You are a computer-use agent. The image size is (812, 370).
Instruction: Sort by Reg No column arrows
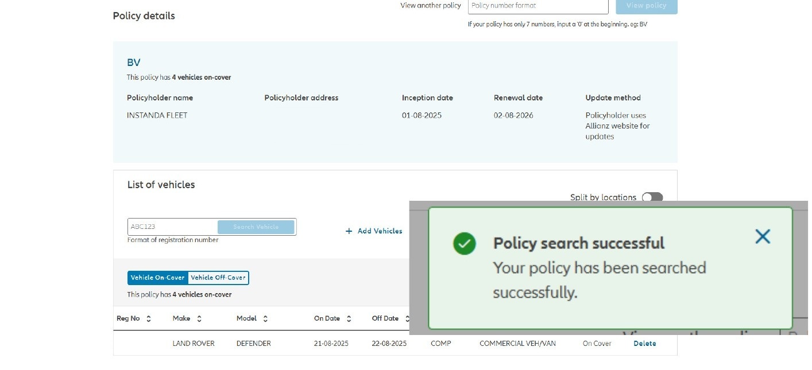pyautogui.click(x=149, y=319)
